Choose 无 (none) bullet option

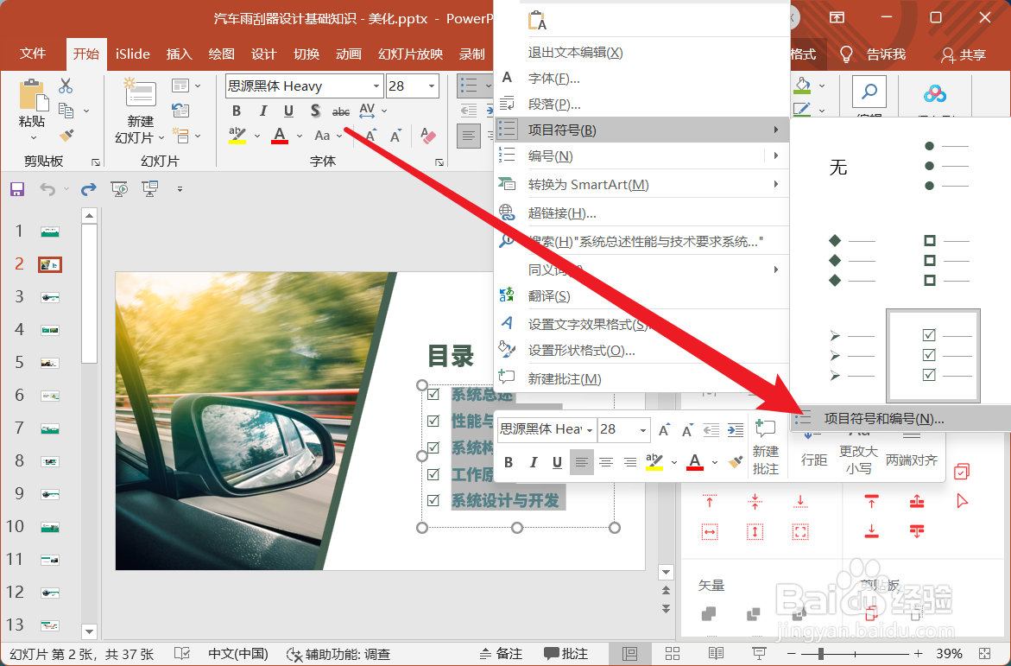(838, 168)
